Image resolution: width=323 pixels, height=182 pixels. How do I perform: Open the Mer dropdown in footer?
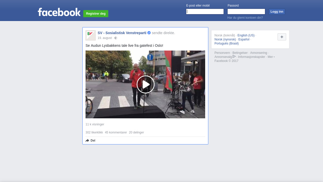(x=271, y=57)
